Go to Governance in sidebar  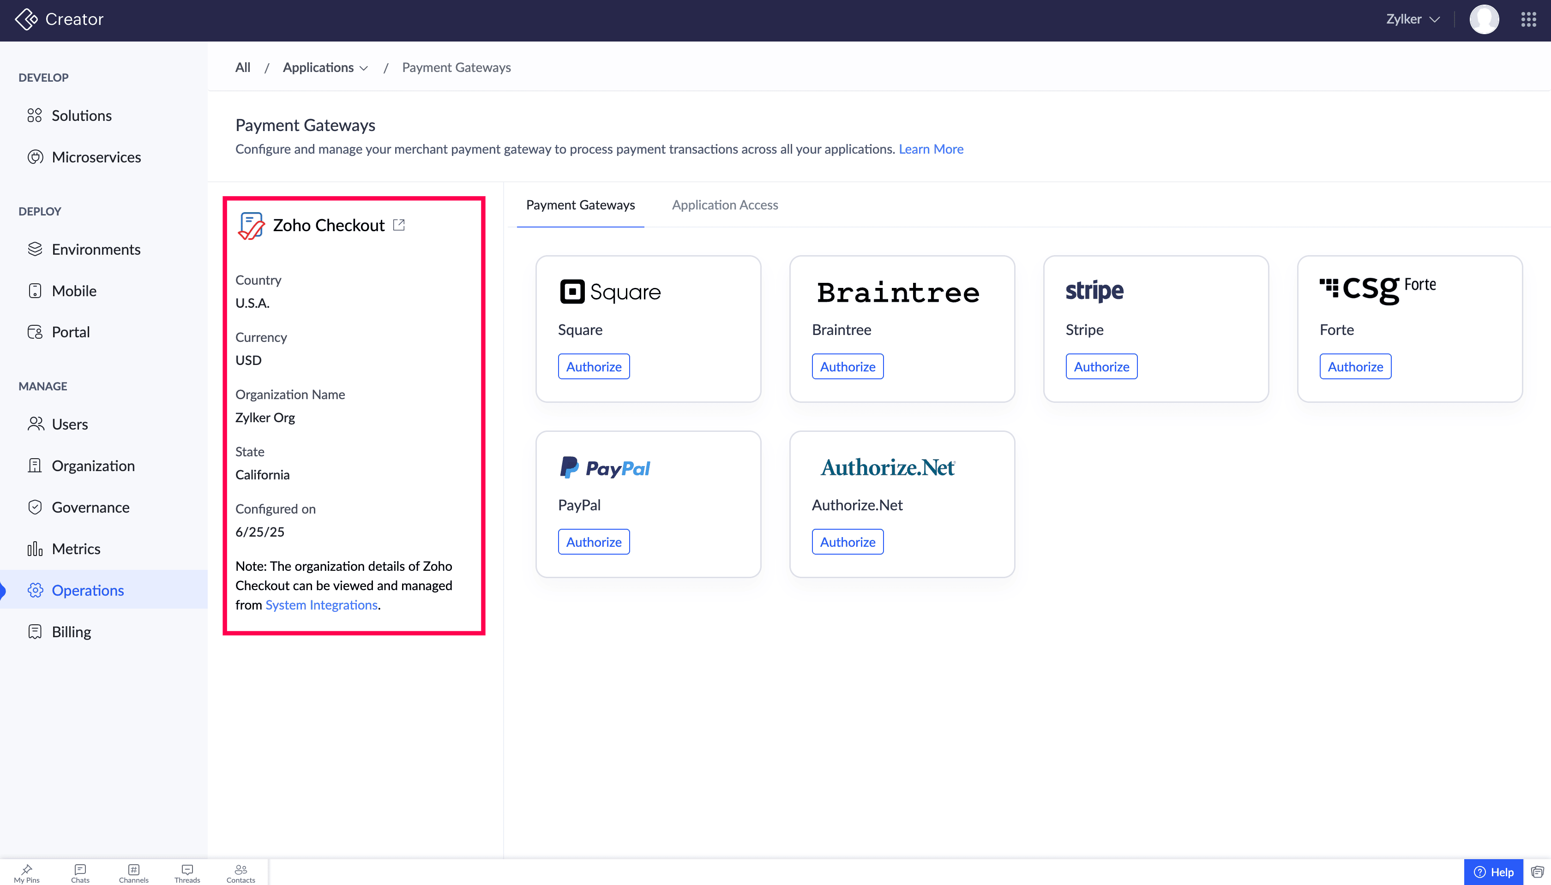90,507
